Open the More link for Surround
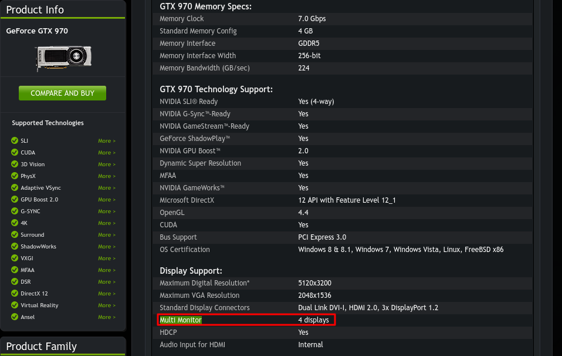562x356 pixels. click(x=107, y=235)
